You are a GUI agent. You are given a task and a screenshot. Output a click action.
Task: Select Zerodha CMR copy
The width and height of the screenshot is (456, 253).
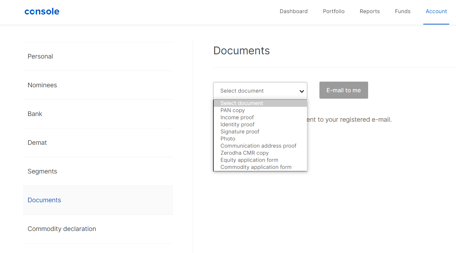[x=244, y=153]
